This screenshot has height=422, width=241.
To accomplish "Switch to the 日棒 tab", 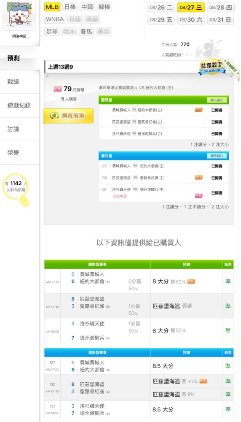I will 70,7.
